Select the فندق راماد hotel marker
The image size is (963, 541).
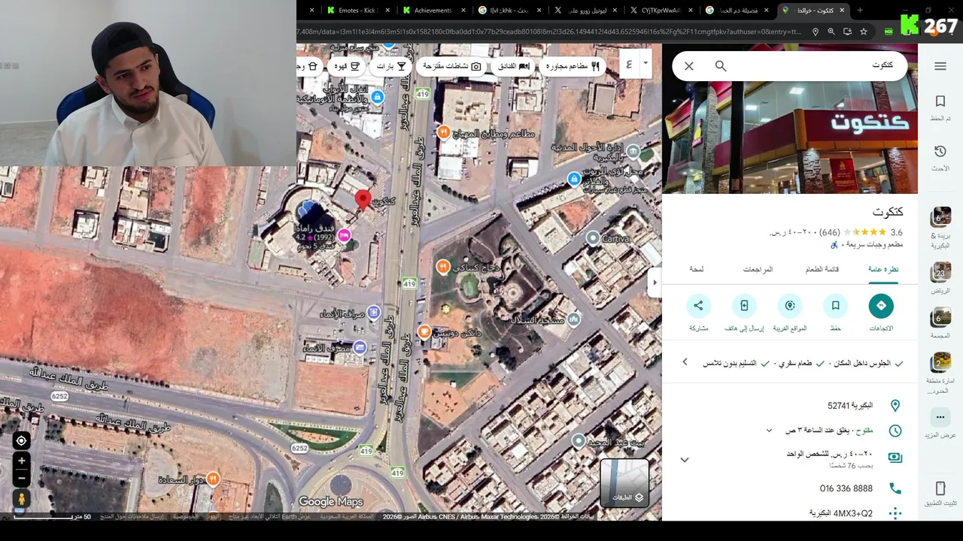tap(344, 236)
